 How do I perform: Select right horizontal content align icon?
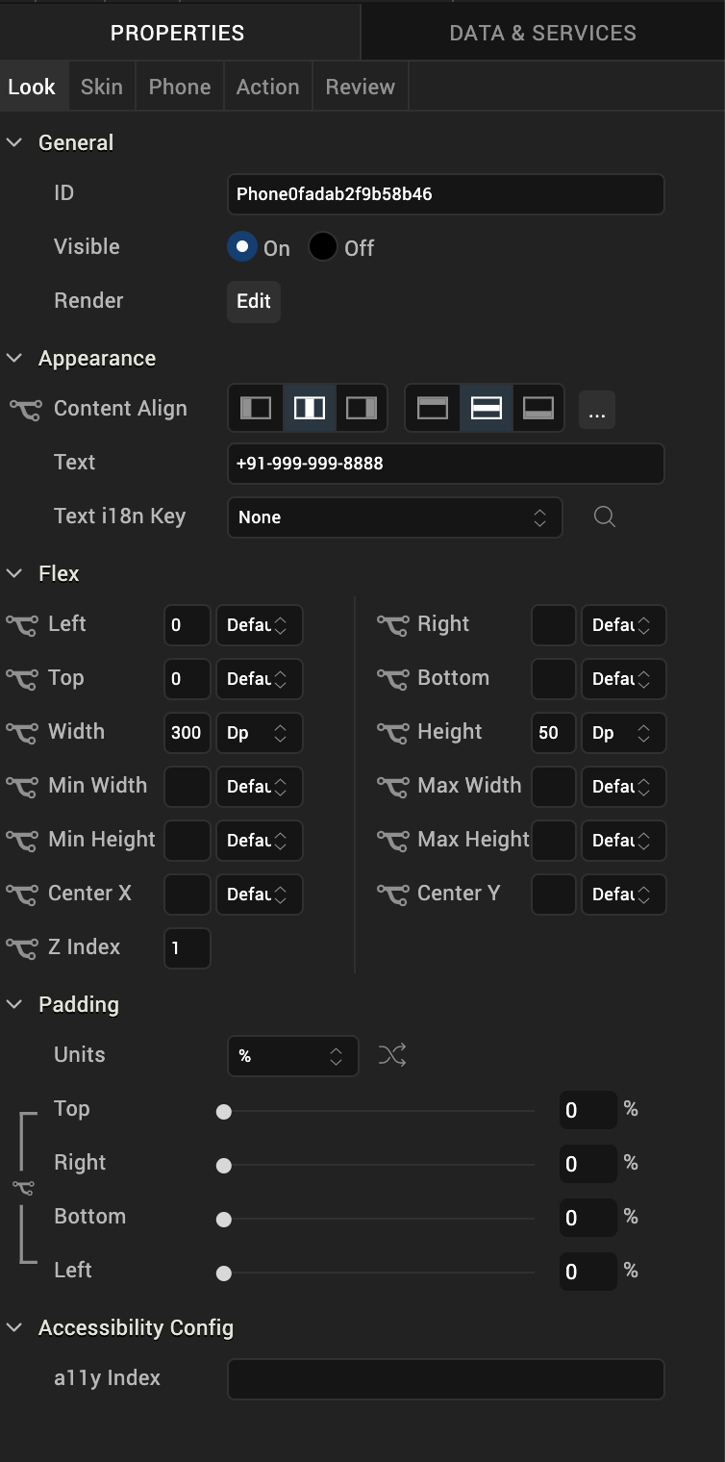[362, 409]
